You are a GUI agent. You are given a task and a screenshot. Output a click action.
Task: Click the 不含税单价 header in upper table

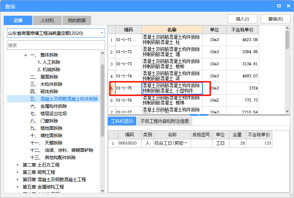(x=243, y=30)
